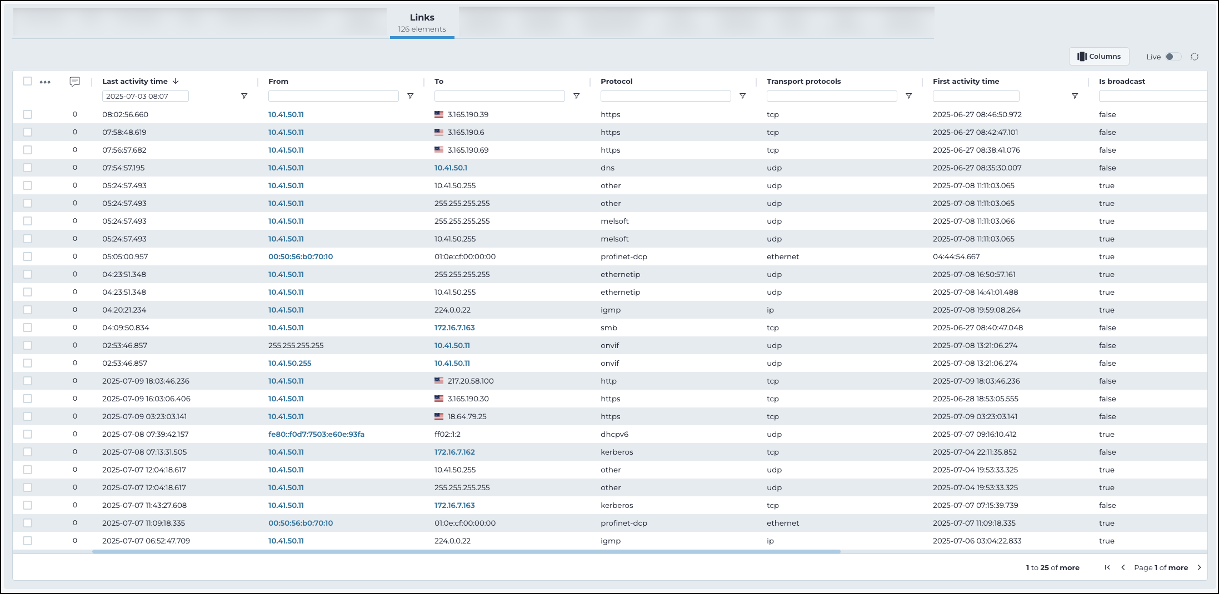Click the Transport protocols filter input
Image resolution: width=1219 pixels, height=594 pixels.
point(832,96)
